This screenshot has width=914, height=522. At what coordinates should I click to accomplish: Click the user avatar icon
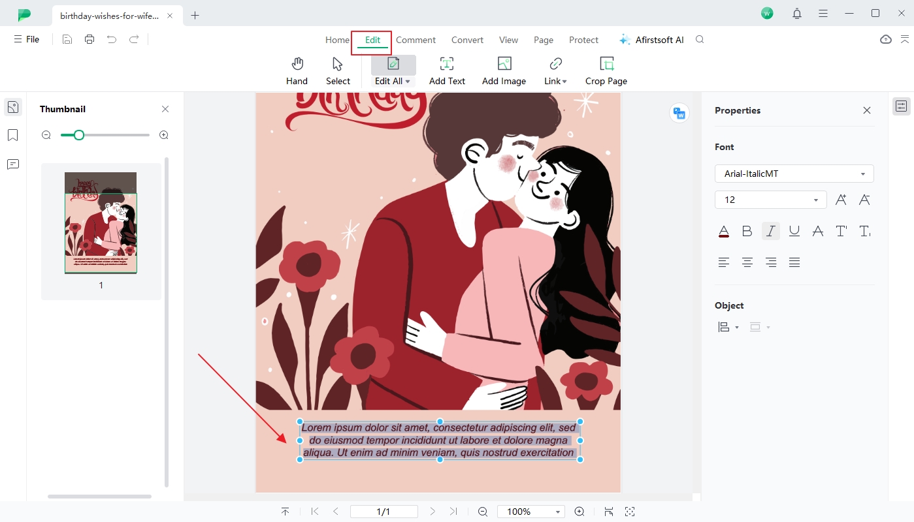point(767,13)
